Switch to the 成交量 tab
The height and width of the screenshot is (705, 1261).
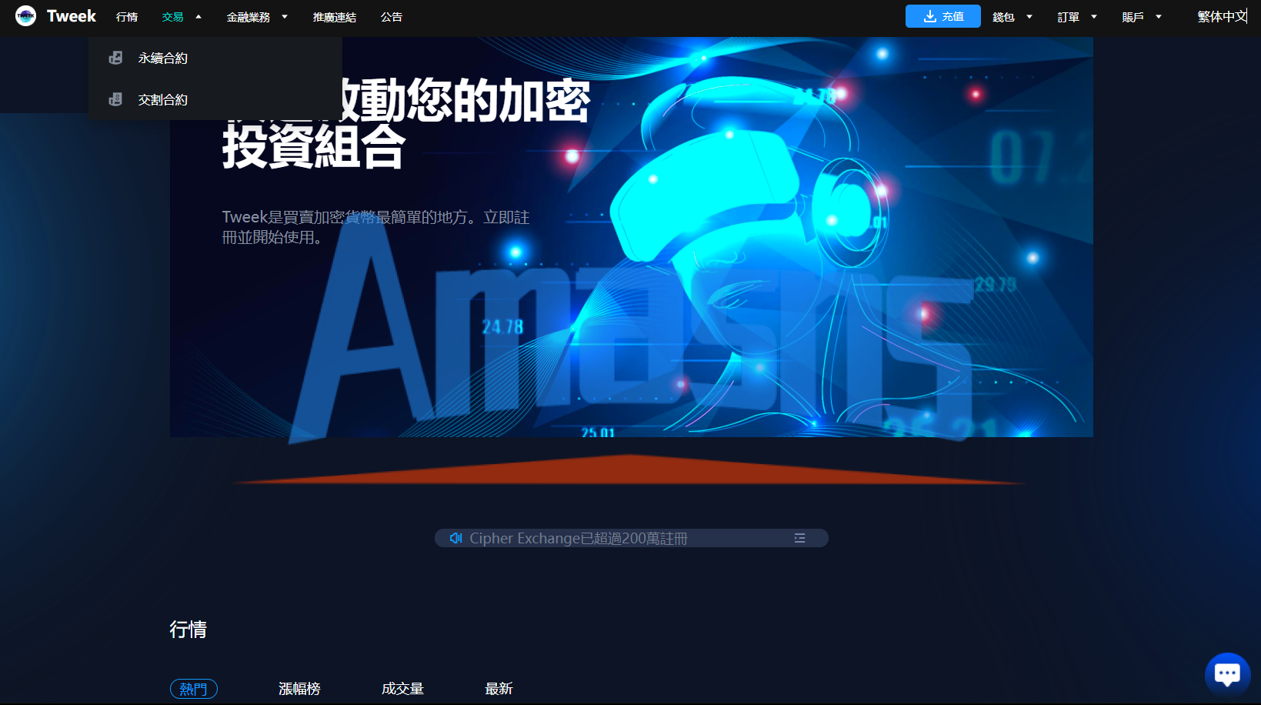403,689
